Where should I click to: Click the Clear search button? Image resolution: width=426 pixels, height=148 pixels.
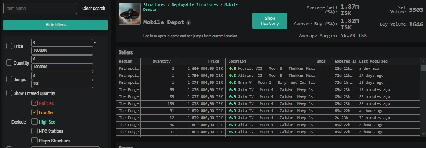94,9
